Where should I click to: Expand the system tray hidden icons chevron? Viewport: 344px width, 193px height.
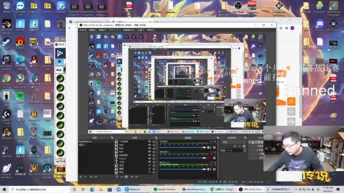(x=296, y=189)
